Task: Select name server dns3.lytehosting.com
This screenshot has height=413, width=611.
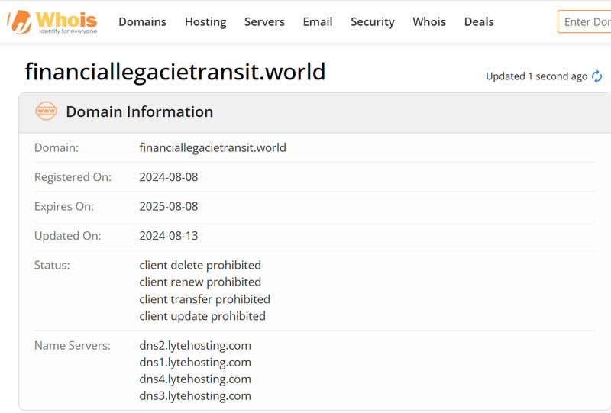Action: [x=195, y=395]
